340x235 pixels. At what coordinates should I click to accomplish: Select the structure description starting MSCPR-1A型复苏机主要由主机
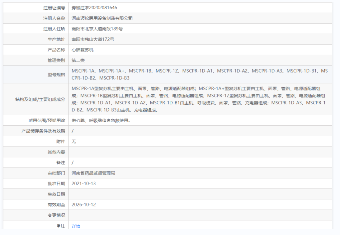tap(199, 99)
